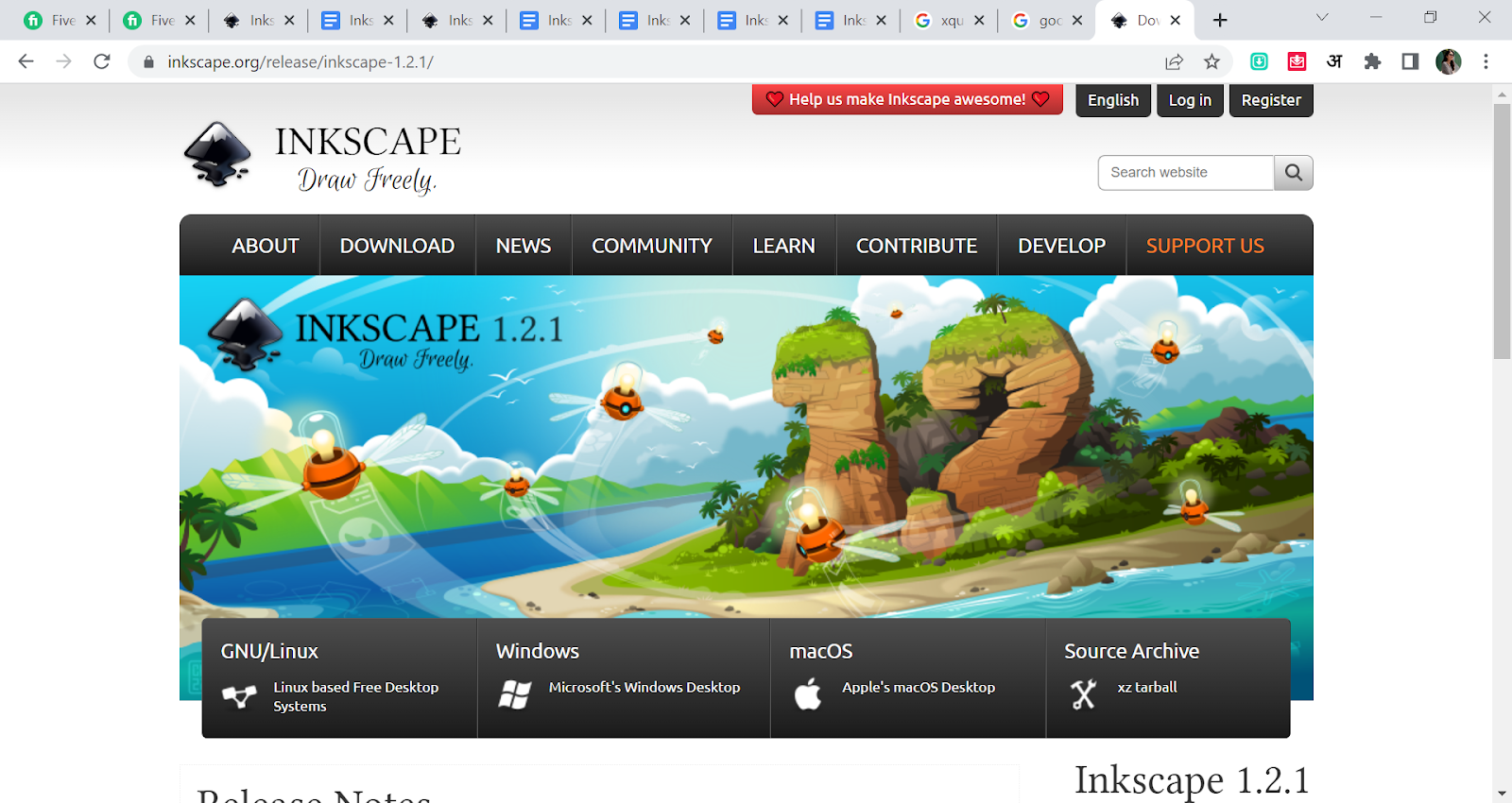
Task: Open Chrome three-dot menu
Action: point(1486,61)
